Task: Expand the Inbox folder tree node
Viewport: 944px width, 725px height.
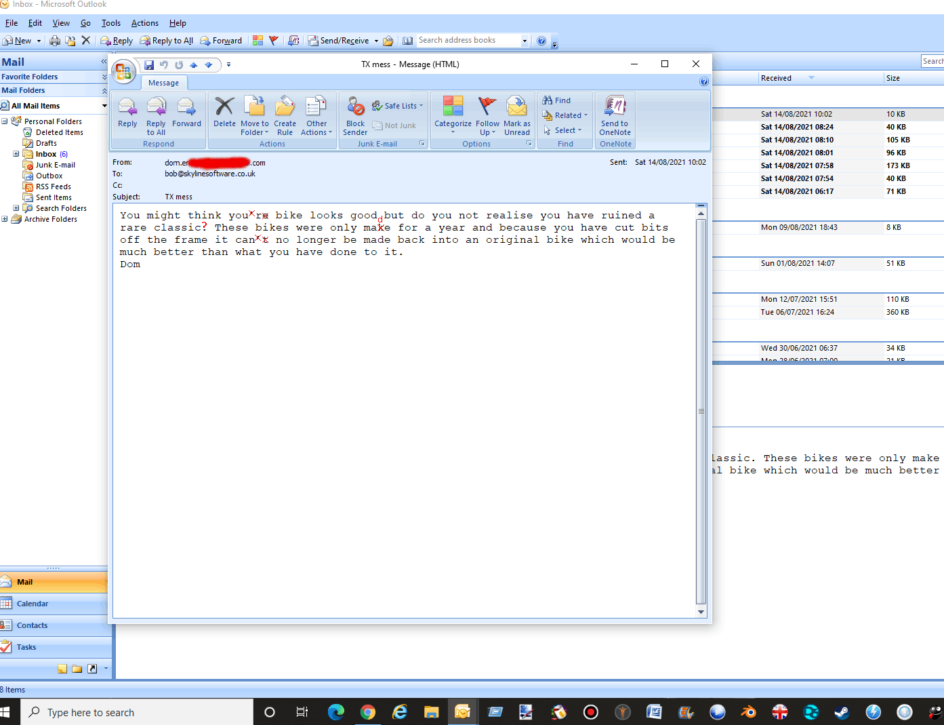Action: pyautogui.click(x=16, y=154)
